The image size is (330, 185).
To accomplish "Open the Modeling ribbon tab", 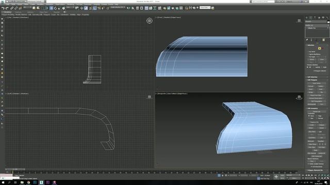I will pos(7,12).
